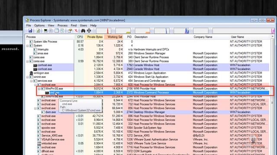Click "reserved." text in background console window
277x155 pixels.
tap(10, 49)
